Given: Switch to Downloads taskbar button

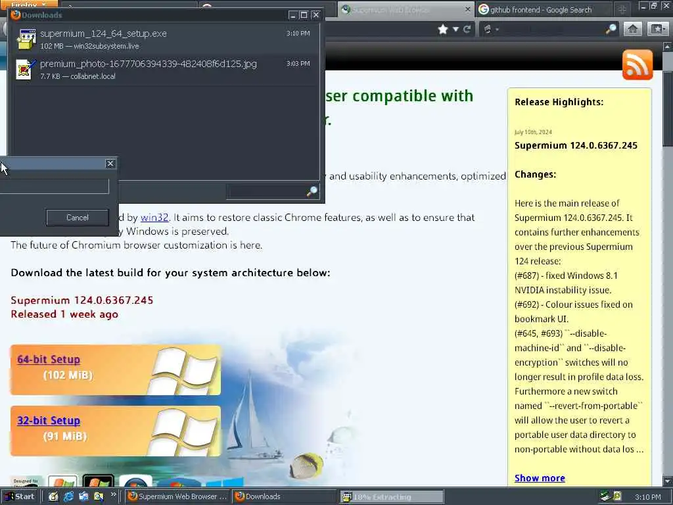Looking at the screenshot, I should [x=285, y=496].
